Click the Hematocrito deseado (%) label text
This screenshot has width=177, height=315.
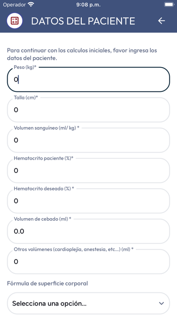pos(44,189)
